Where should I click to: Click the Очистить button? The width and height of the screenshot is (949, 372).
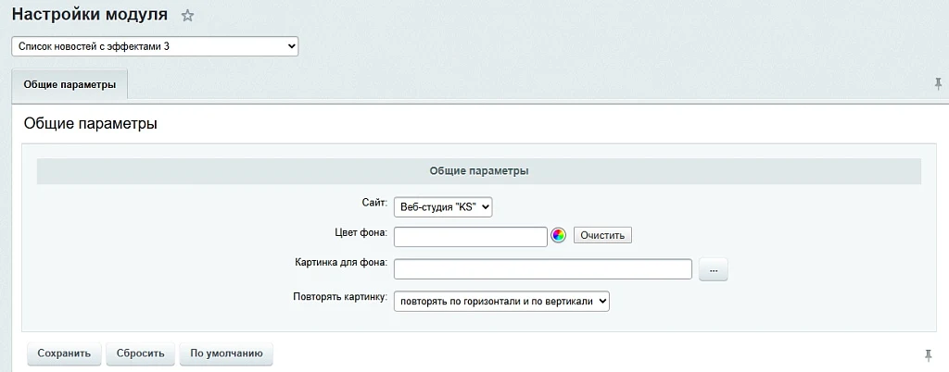[602, 235]
